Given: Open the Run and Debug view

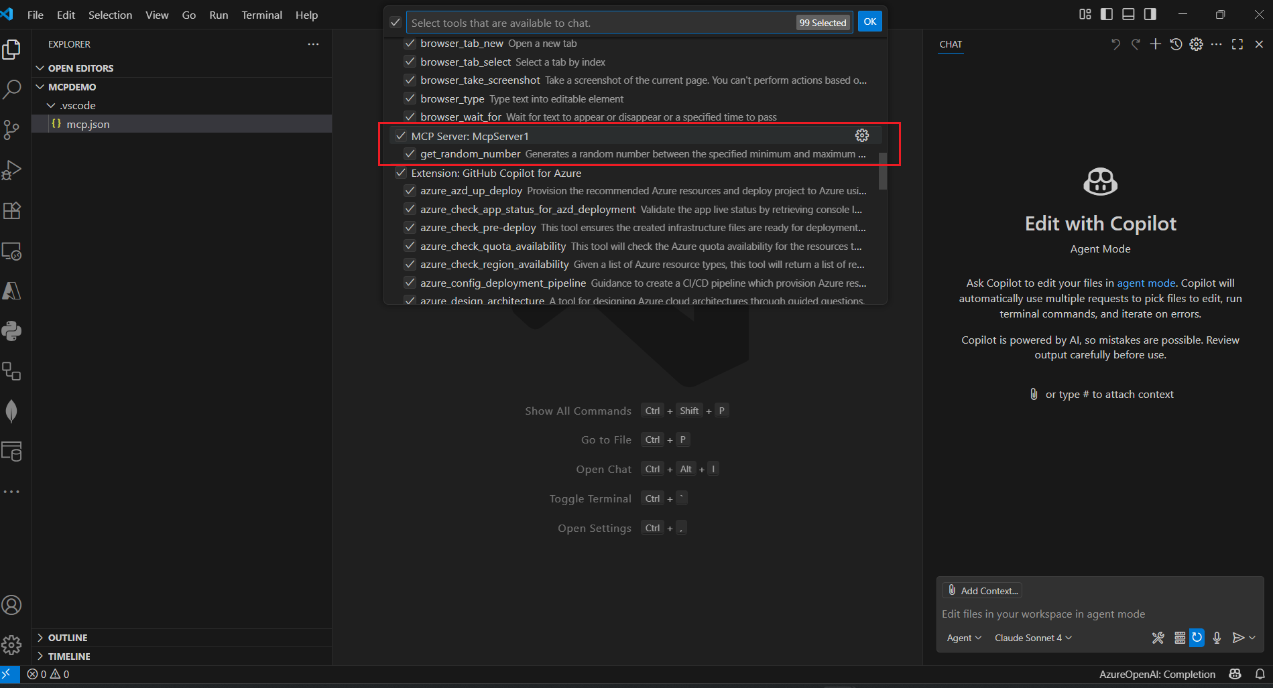Looking at the screenshot, I should [11, 170].
